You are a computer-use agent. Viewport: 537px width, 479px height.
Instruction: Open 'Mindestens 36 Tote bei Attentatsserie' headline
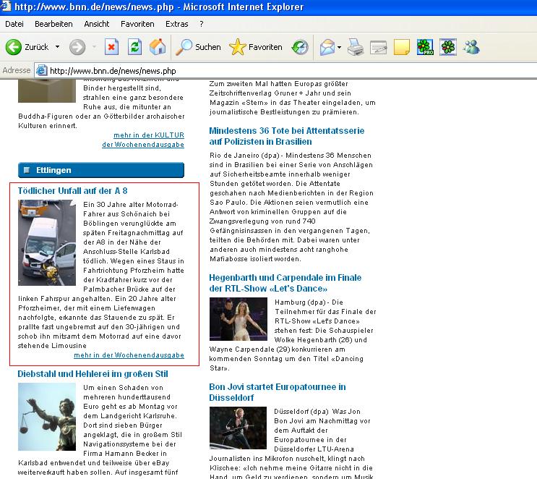287,136
